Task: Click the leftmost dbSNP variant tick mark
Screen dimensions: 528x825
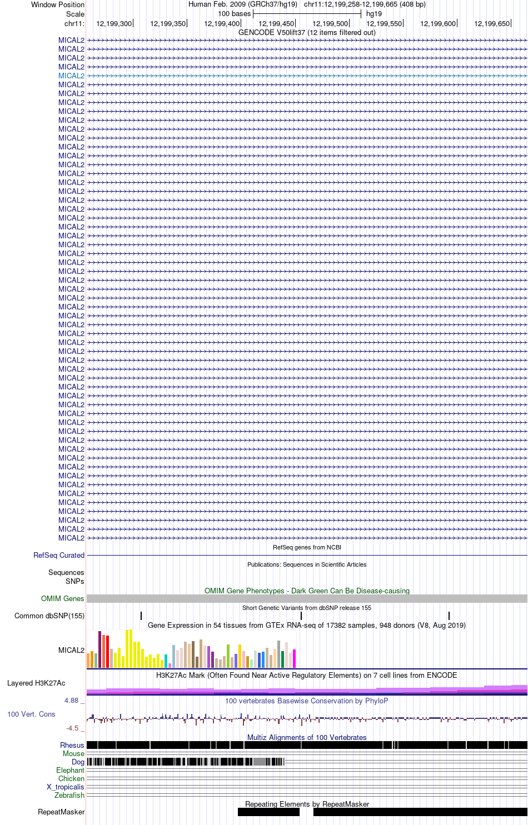Action: 141,616
